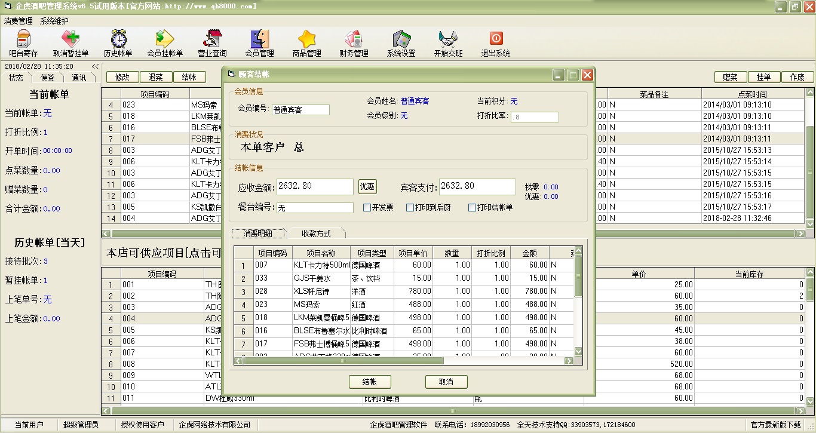Viewport: 816px width, 433px height.
Task: Click the 餐台编号 input field
Action: click(x=315, y=208)
